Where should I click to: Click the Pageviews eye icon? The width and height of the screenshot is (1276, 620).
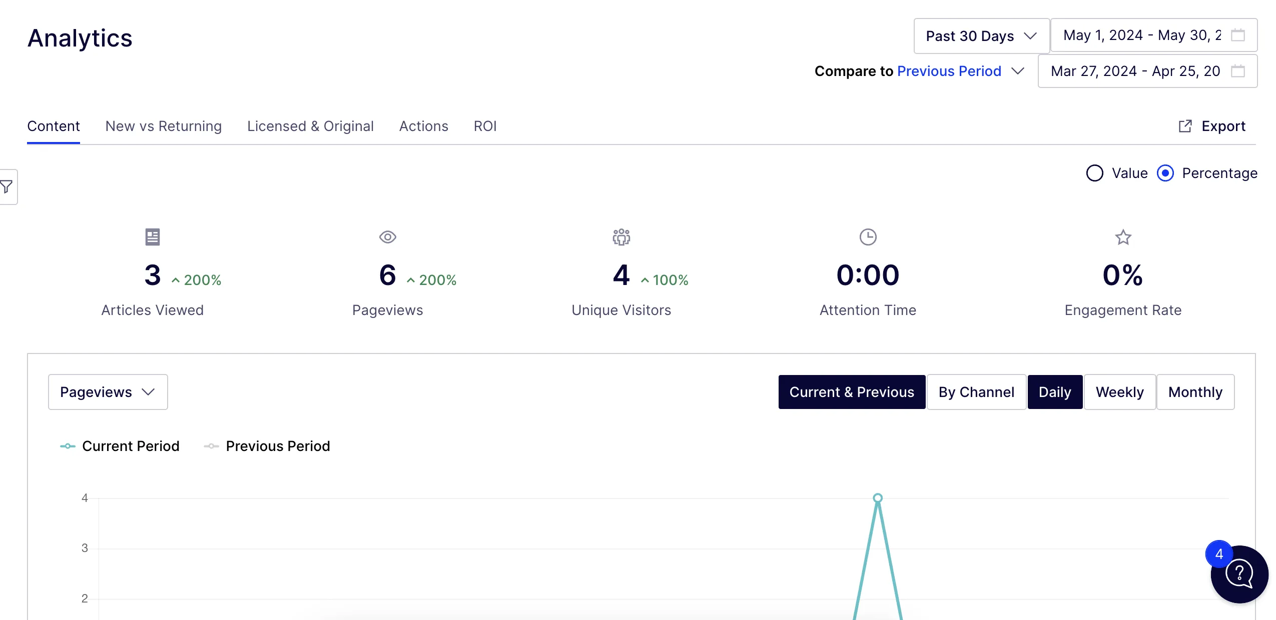pos(388,237)
